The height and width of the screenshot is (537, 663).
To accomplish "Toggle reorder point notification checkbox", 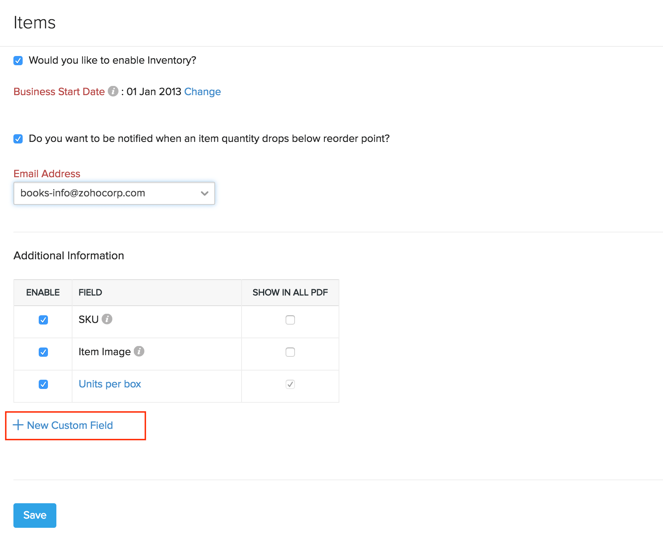I will pyautogui.click(x=18, y=139).
